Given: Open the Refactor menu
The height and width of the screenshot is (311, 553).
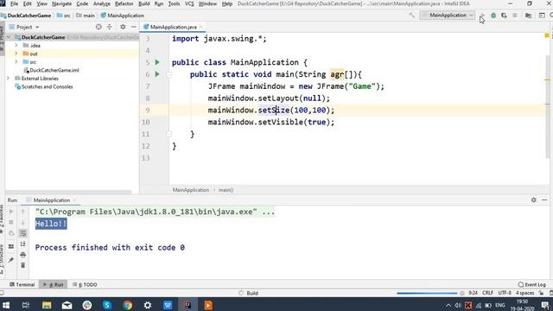Looking at the screenshot, I should [x=124, y=3].
